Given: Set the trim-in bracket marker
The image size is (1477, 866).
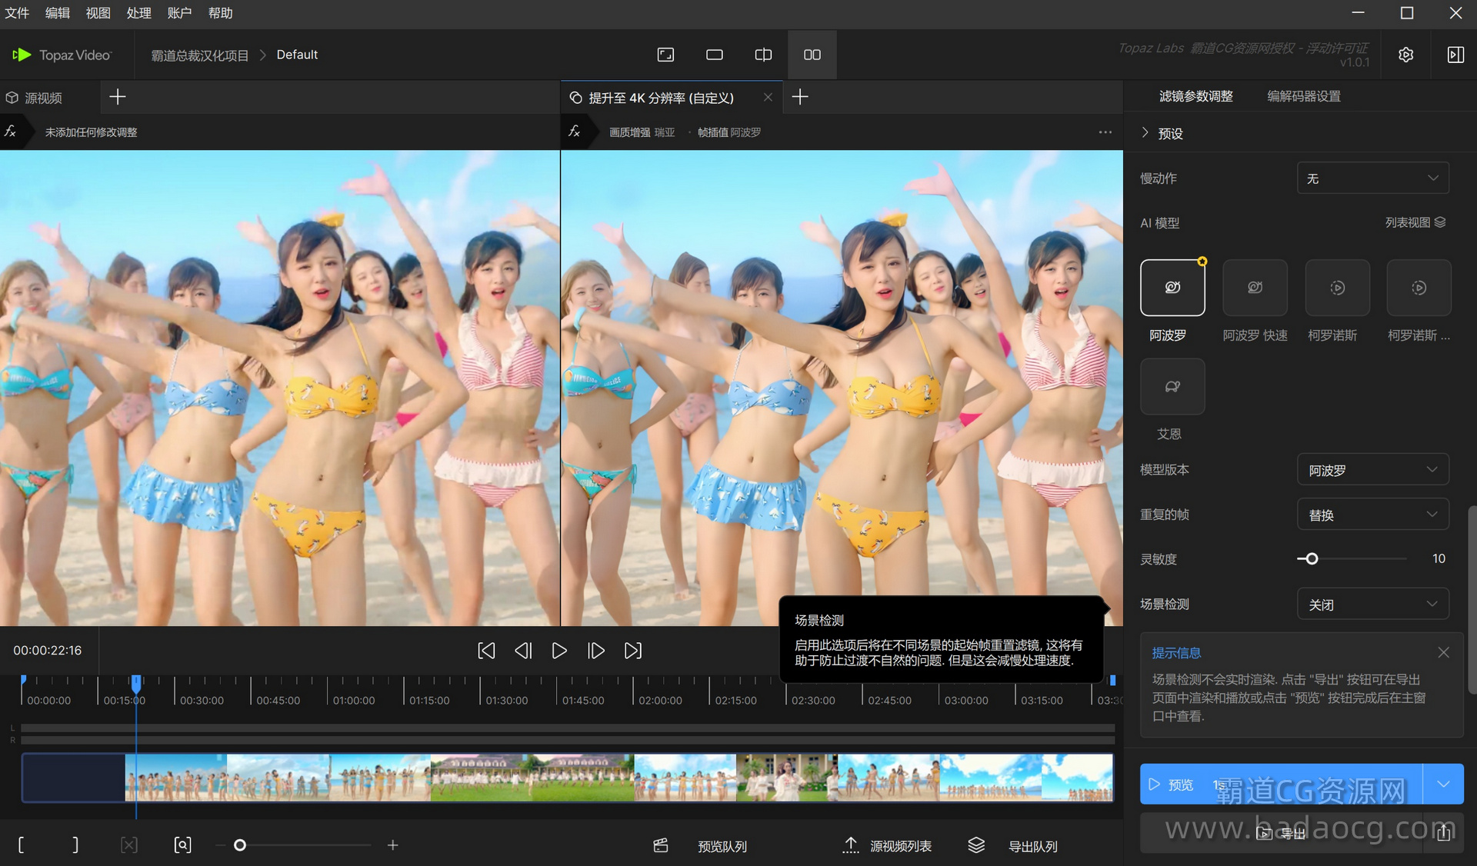Looking at the screenshot, I should 21,845.
